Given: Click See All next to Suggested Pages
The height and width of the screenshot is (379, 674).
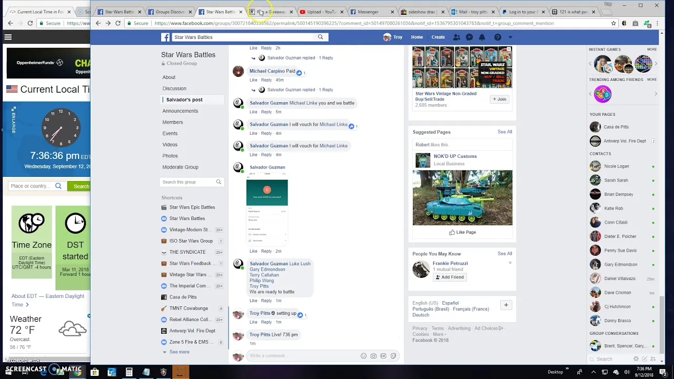Looking at the screenshot, I should (x=505, y=132).
